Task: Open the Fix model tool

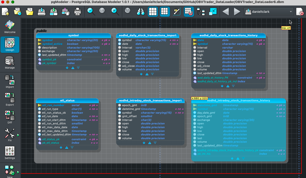Action: tap(10, 134)
